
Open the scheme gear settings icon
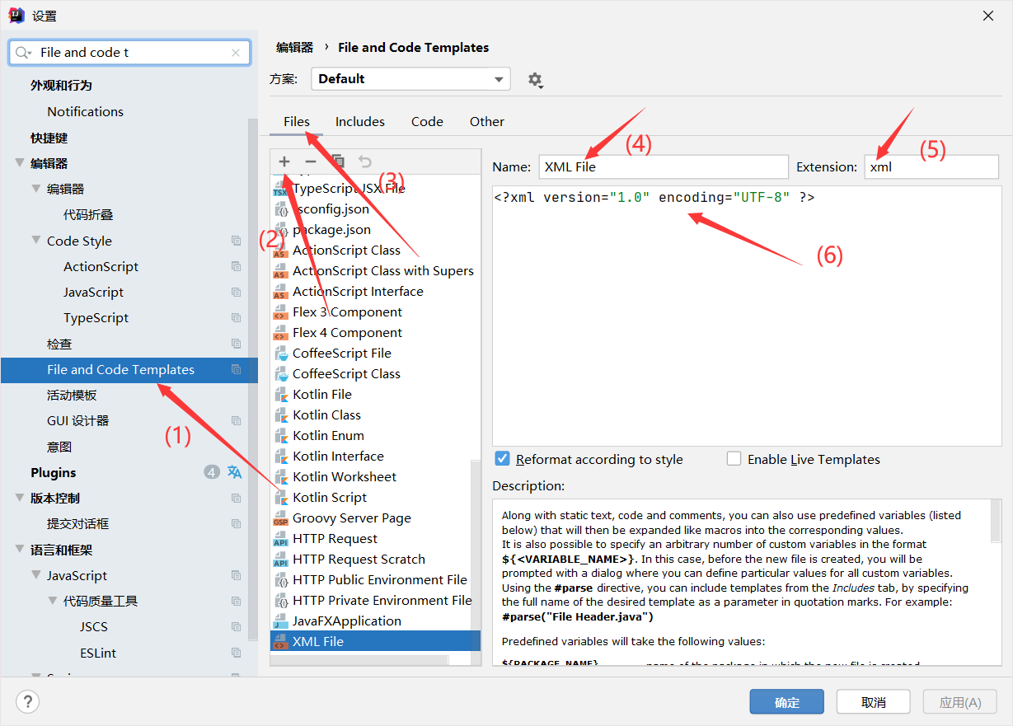tap(536, 79)
